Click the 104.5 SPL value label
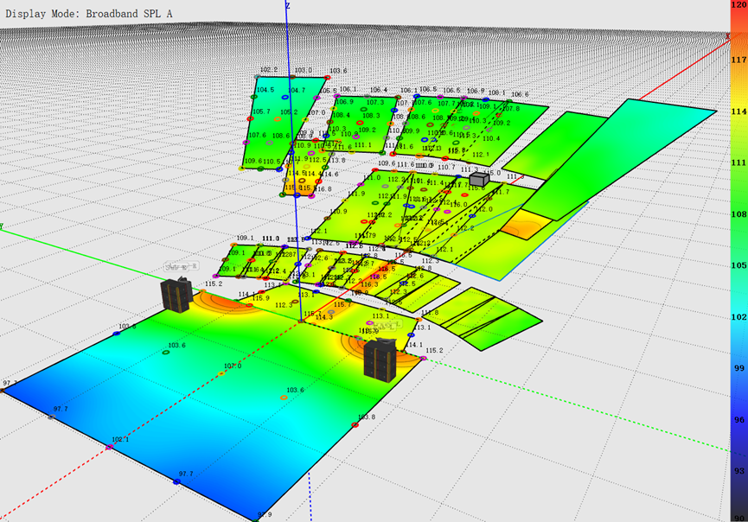Viewport: 748px width, 522px height. pyautogui.click(x=265, y=90)
